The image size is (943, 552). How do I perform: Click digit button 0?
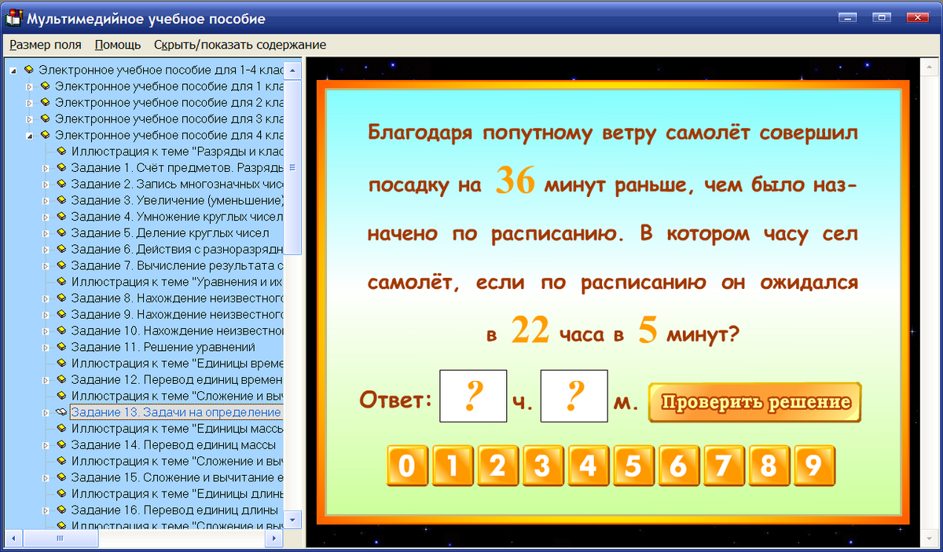point(406,466)
